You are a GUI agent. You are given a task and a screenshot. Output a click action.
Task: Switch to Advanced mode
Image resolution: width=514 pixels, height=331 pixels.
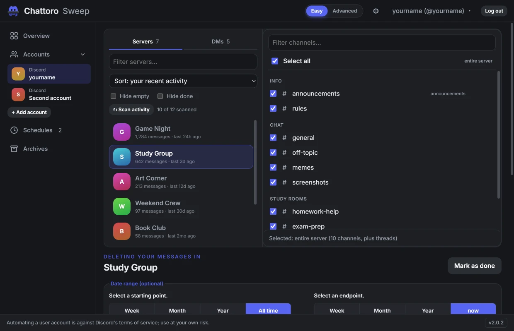[345, 11]
